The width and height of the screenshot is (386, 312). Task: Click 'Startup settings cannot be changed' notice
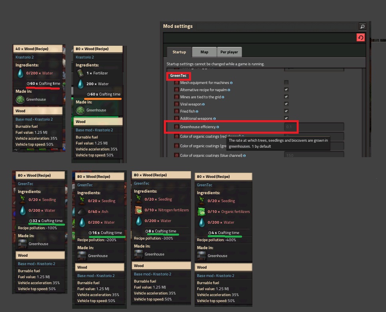click(x=215, y=64)
